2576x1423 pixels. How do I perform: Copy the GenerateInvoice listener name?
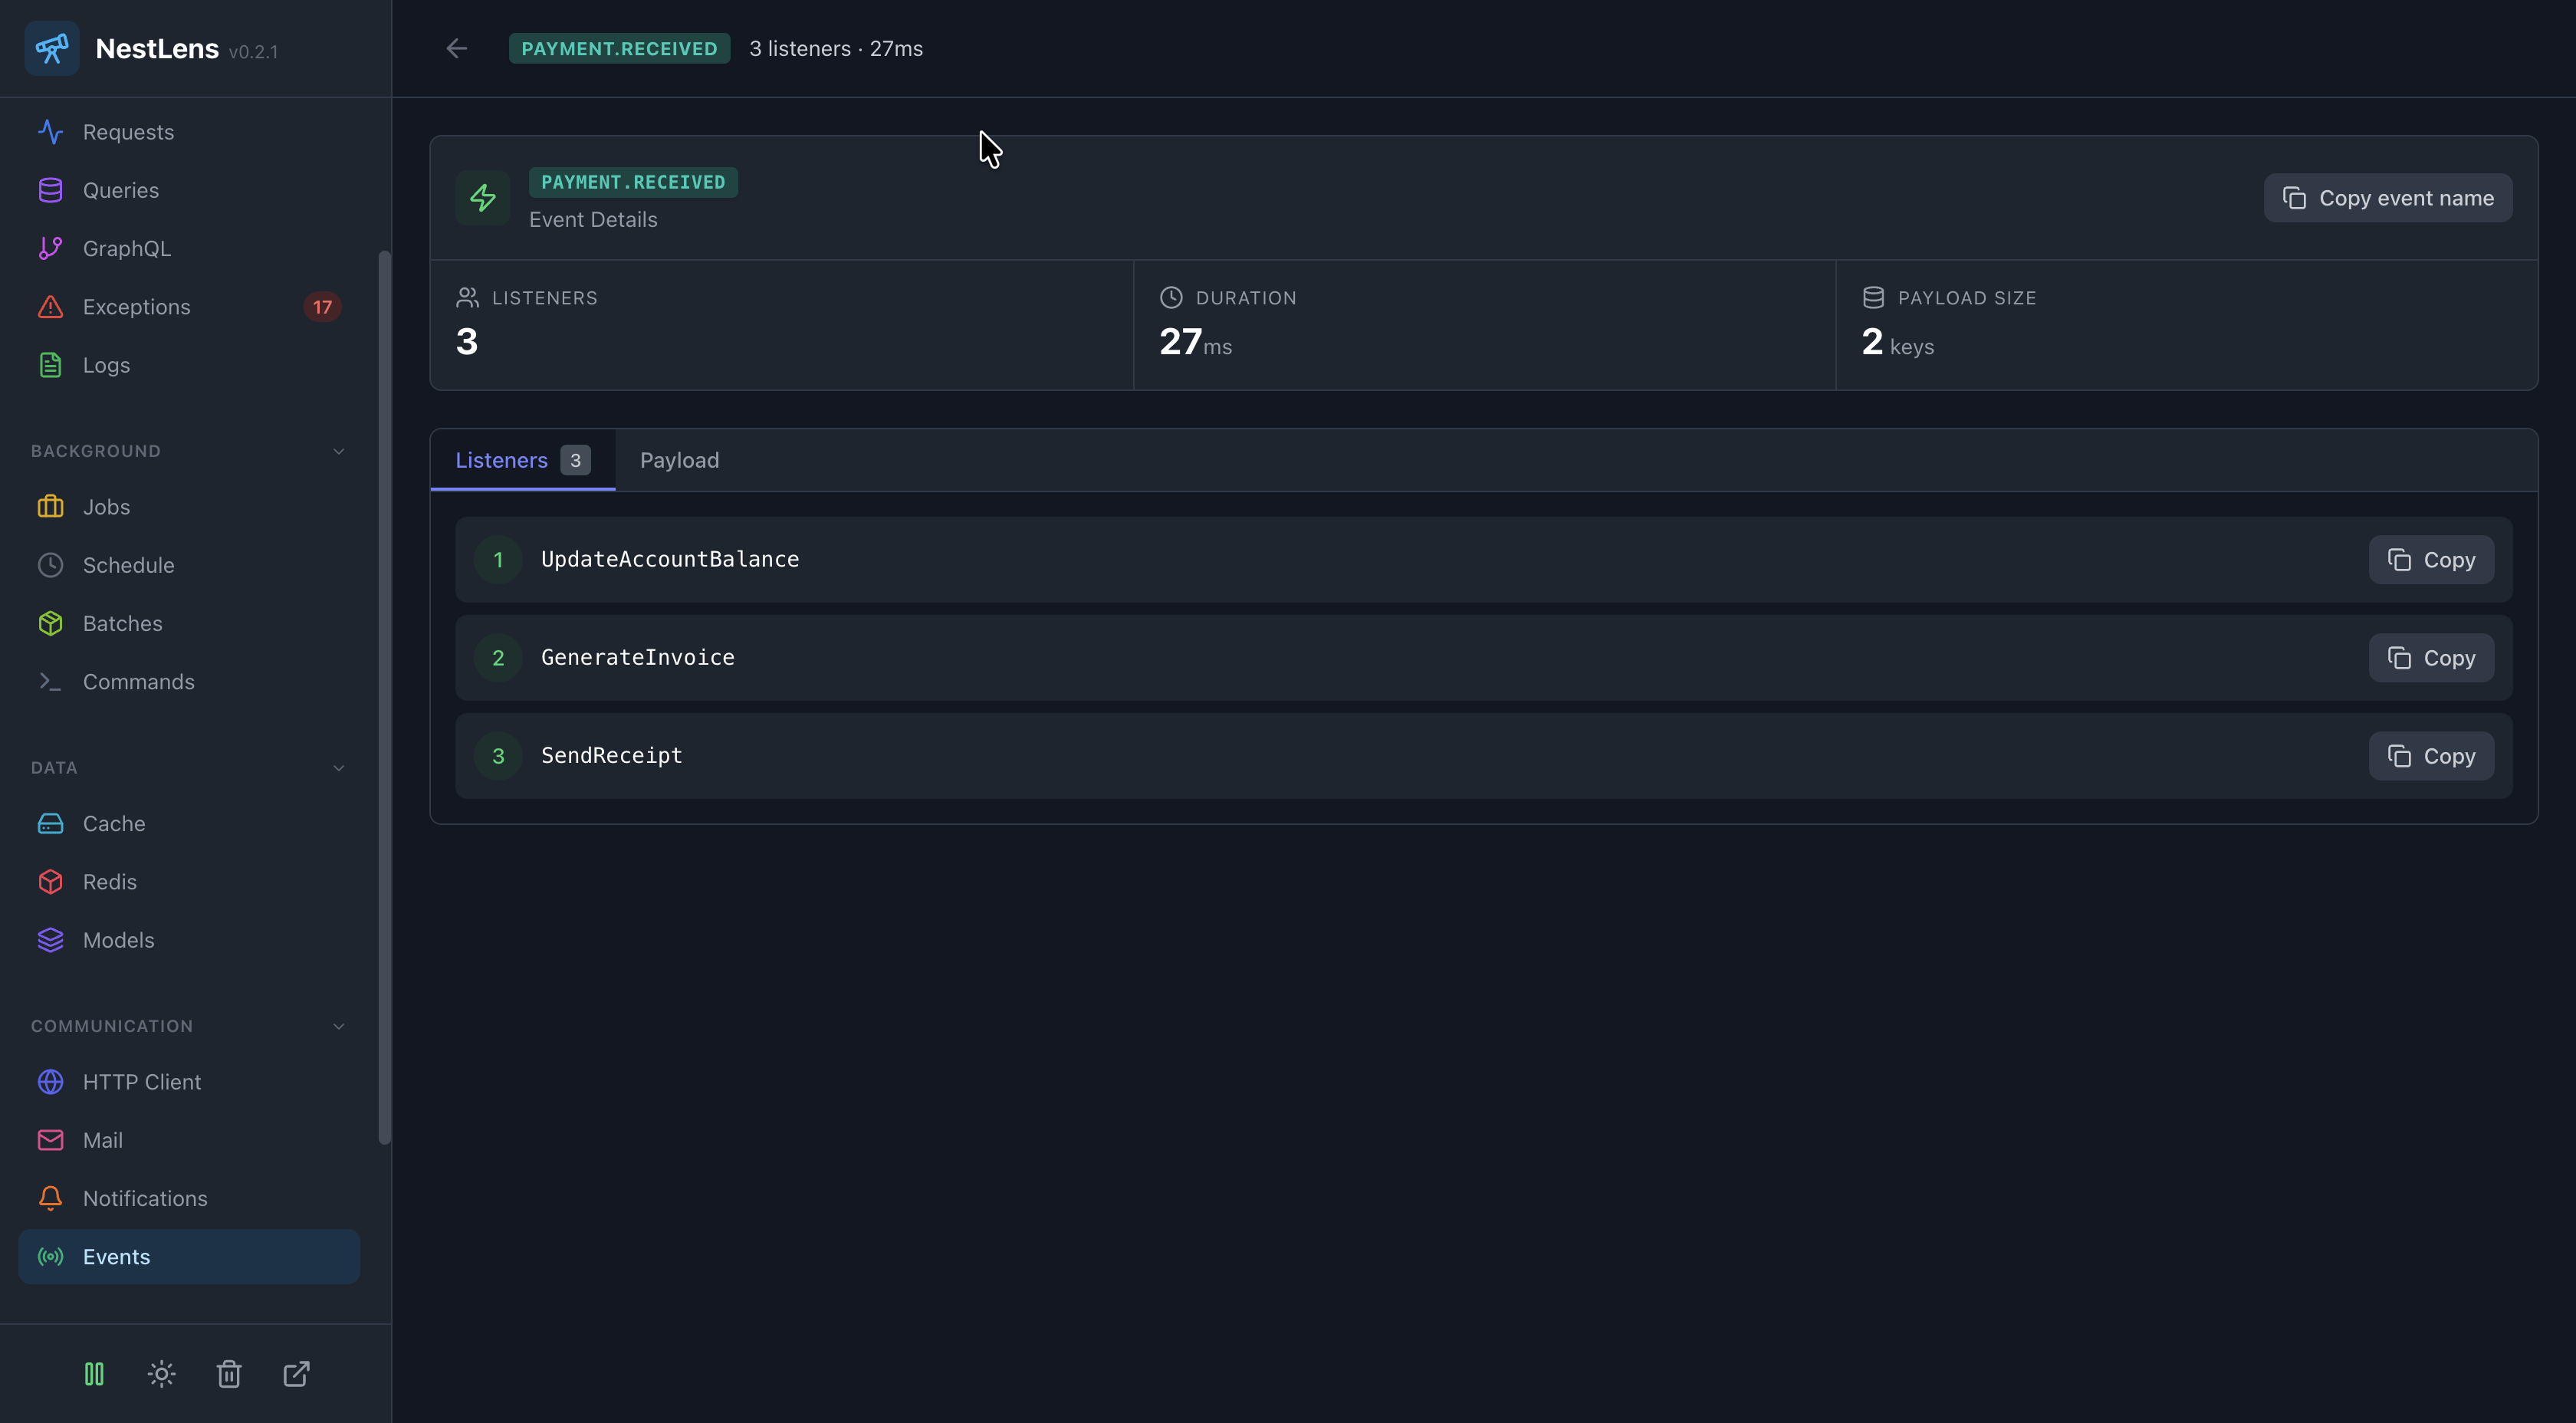click(2431, 658)
